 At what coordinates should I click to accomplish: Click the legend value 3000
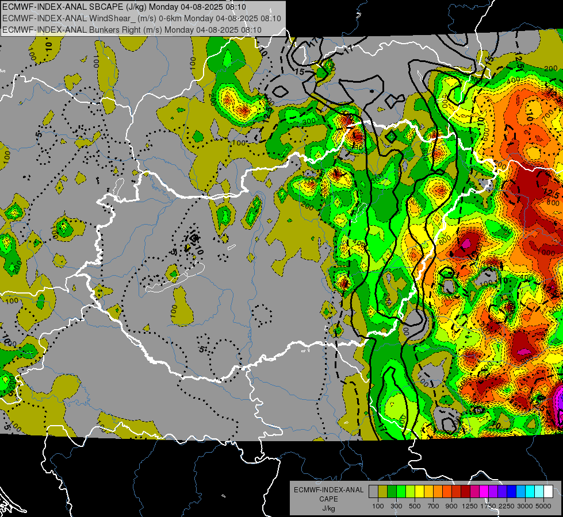(x=525, y=506)
